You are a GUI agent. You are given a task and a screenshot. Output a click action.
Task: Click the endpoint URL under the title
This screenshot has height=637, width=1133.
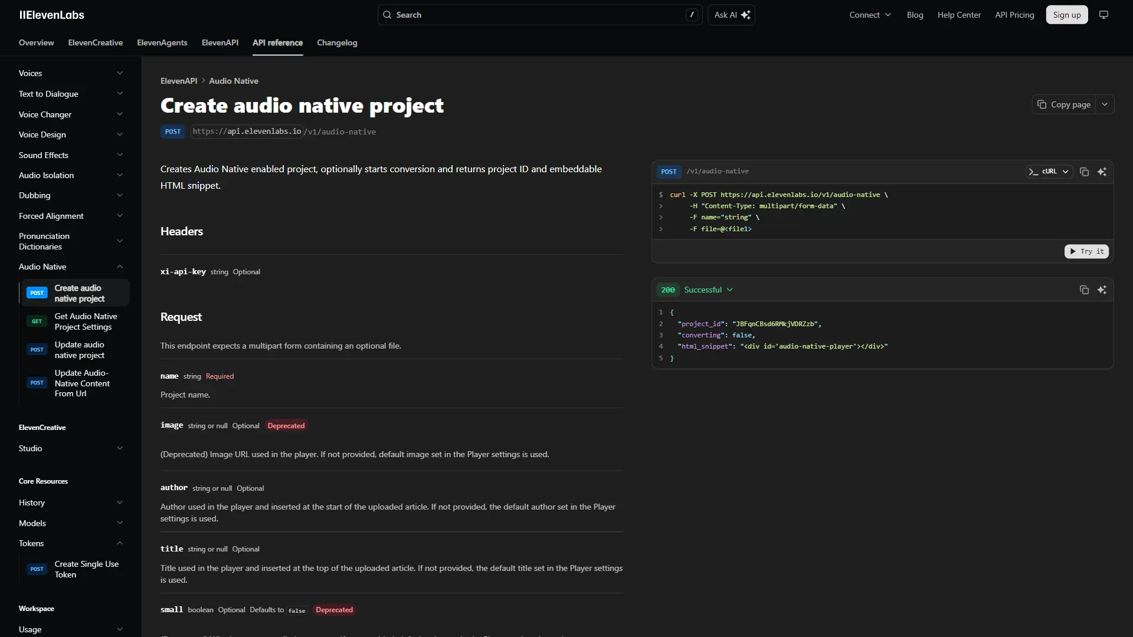tap(284, 132)
